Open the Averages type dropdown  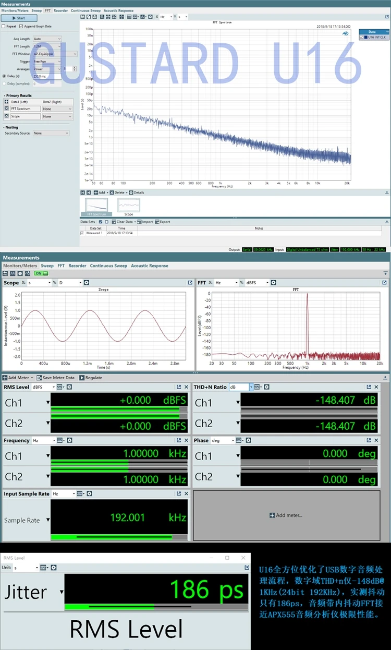coord(47,68)
